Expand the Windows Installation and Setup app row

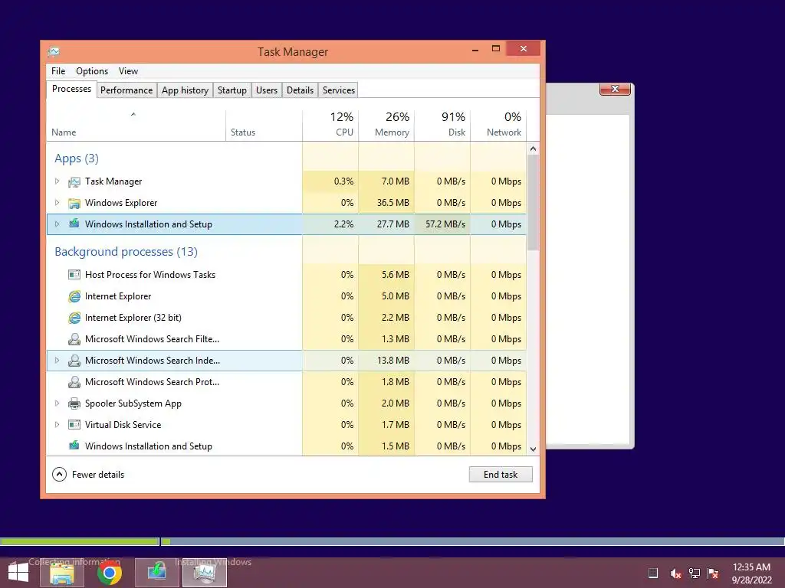coord(57,224)
